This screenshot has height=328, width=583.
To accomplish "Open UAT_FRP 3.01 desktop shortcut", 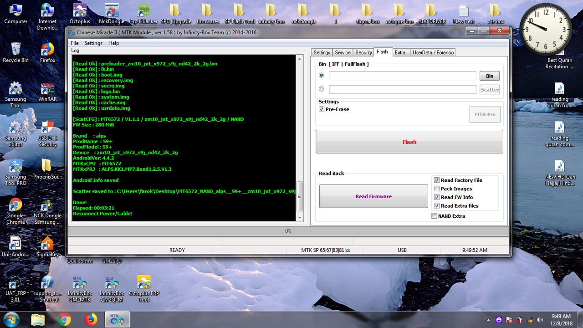I will point(15,289).
